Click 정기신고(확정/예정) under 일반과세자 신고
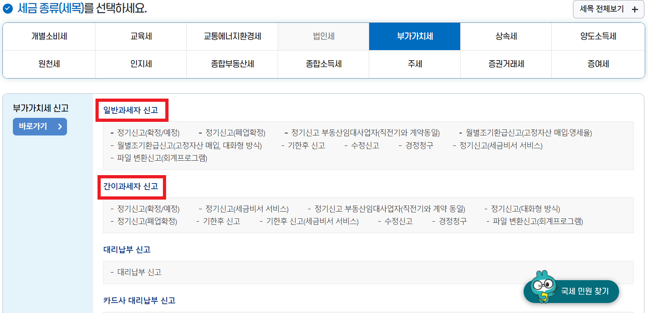The width and height of the screenshot is (648, 313). click(x=148, y=133)
